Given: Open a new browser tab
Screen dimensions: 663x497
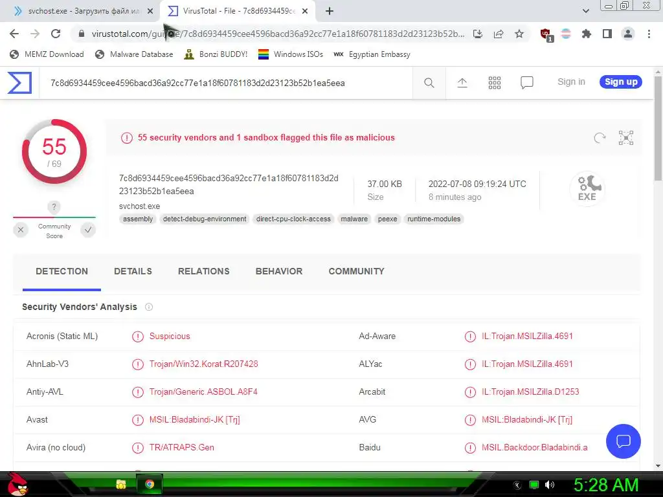Looking at the screenshot, I should (330, 11).
